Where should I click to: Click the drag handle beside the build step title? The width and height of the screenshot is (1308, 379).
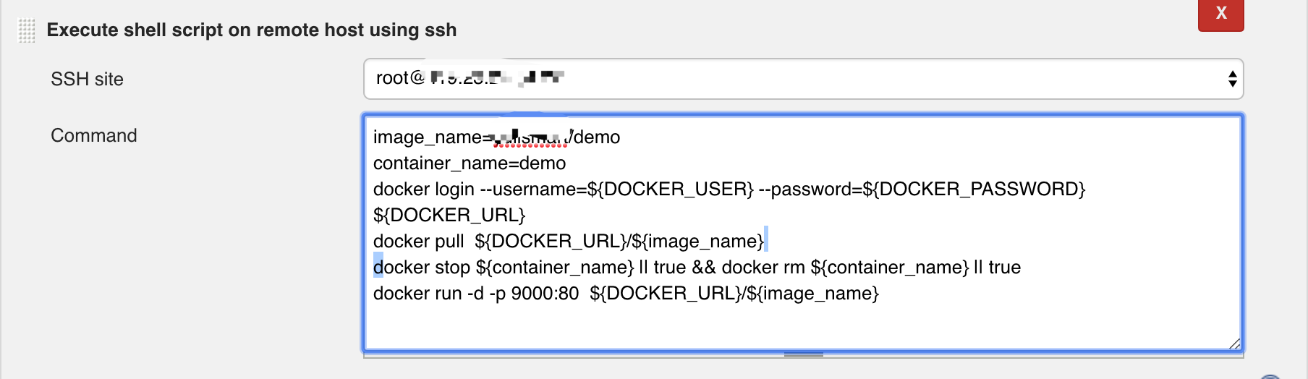coord(27,31)
